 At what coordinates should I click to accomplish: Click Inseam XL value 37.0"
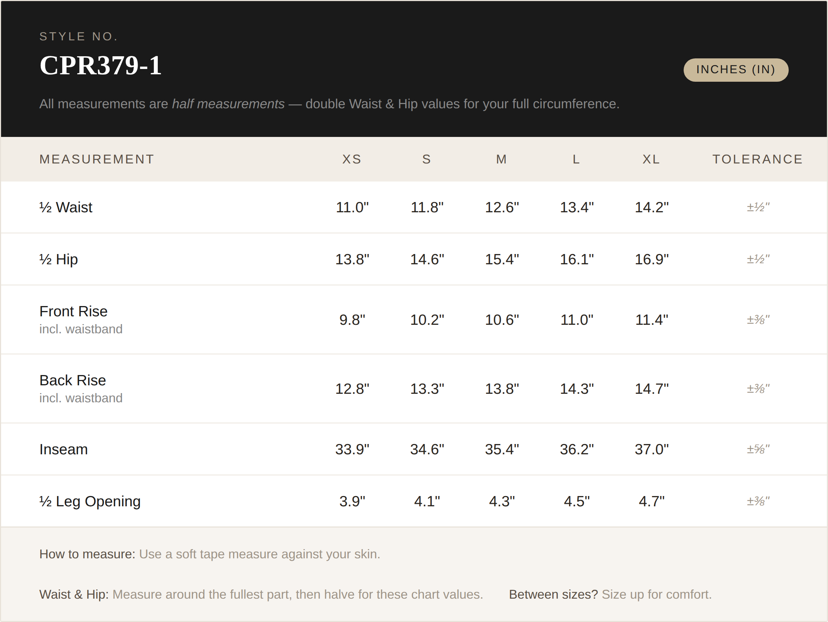click(x=651, y=449)
